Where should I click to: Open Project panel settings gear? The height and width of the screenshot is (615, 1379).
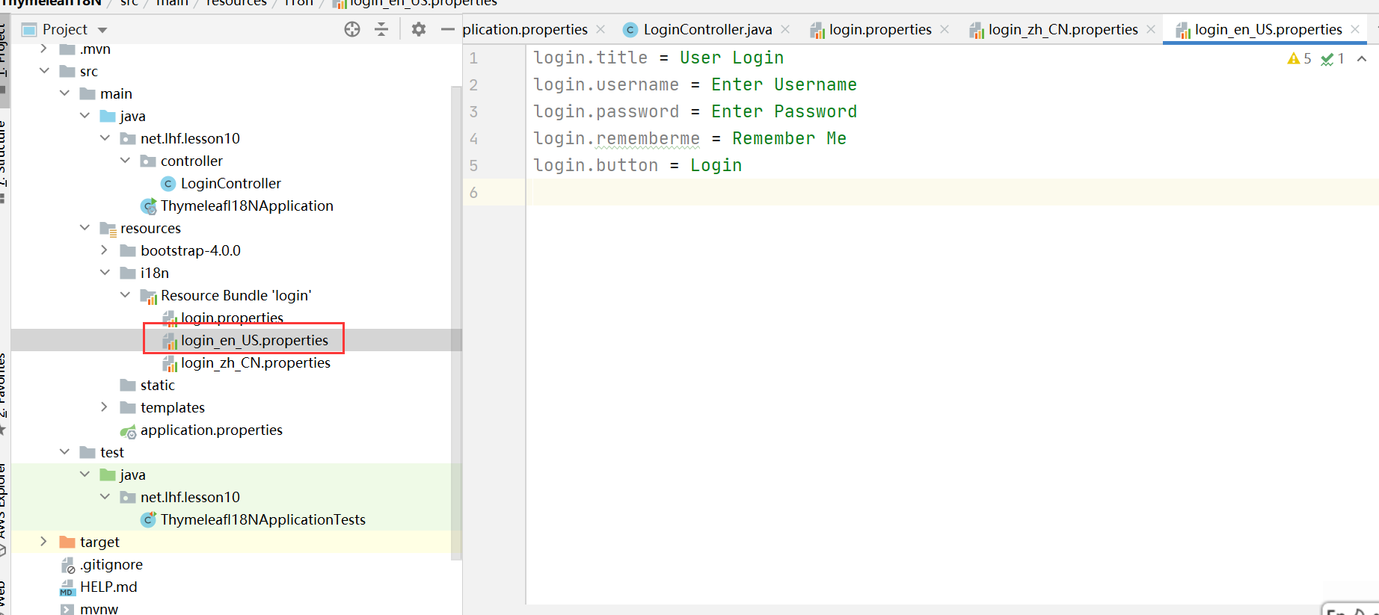coord(419,29)
